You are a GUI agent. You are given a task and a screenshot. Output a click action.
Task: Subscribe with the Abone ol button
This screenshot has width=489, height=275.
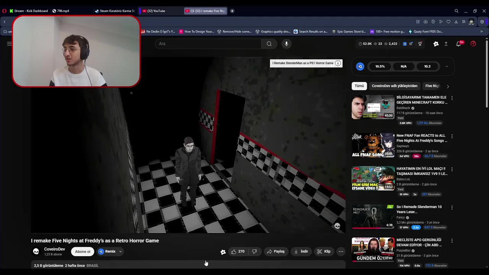[x=83, y=251]
